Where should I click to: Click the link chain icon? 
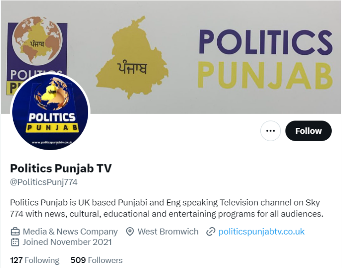[210, 231]
